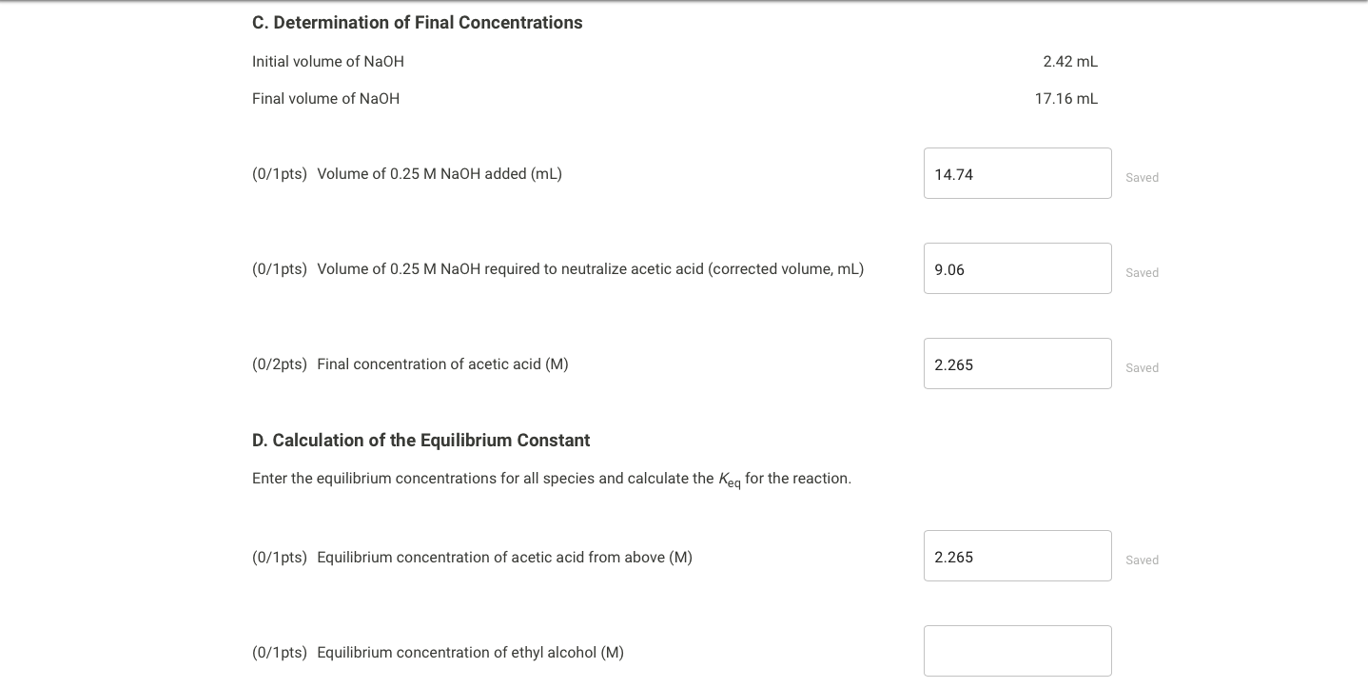Screen dimensions: 1368x688
Task: Click the Saved label beside 14.74
Action: coord(1142,177)
